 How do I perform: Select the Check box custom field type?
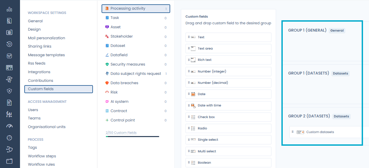point(228,117)
